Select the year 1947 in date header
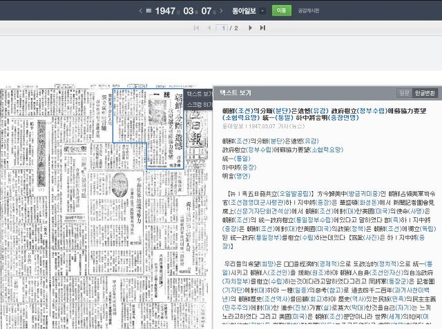 (165, 11)
